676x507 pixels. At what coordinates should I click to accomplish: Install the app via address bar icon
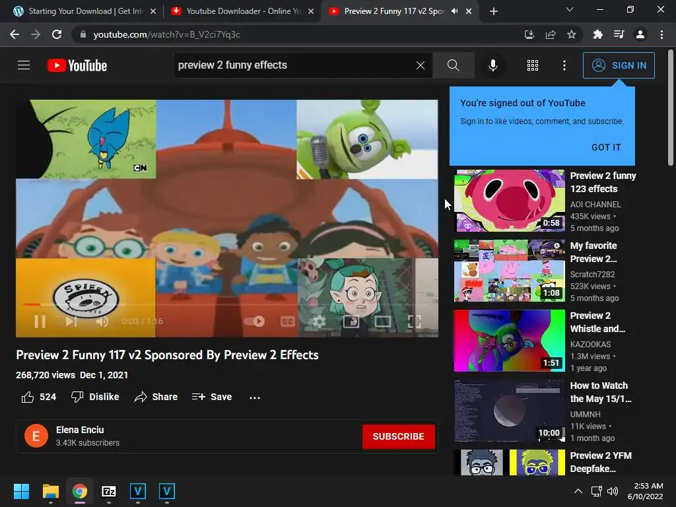pos(529,34)
